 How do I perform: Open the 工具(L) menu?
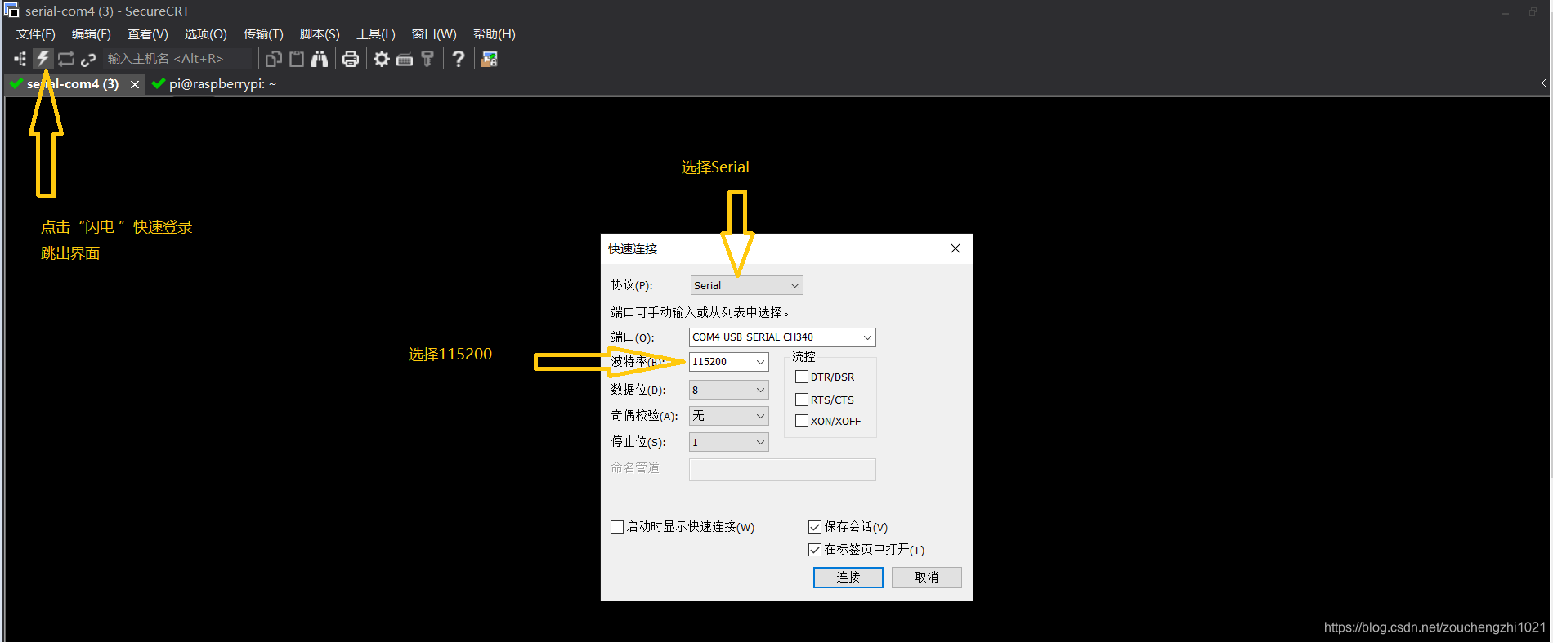point(376,34)
